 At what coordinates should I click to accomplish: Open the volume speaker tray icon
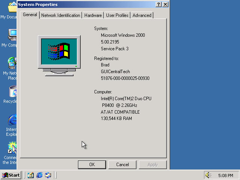208,175
